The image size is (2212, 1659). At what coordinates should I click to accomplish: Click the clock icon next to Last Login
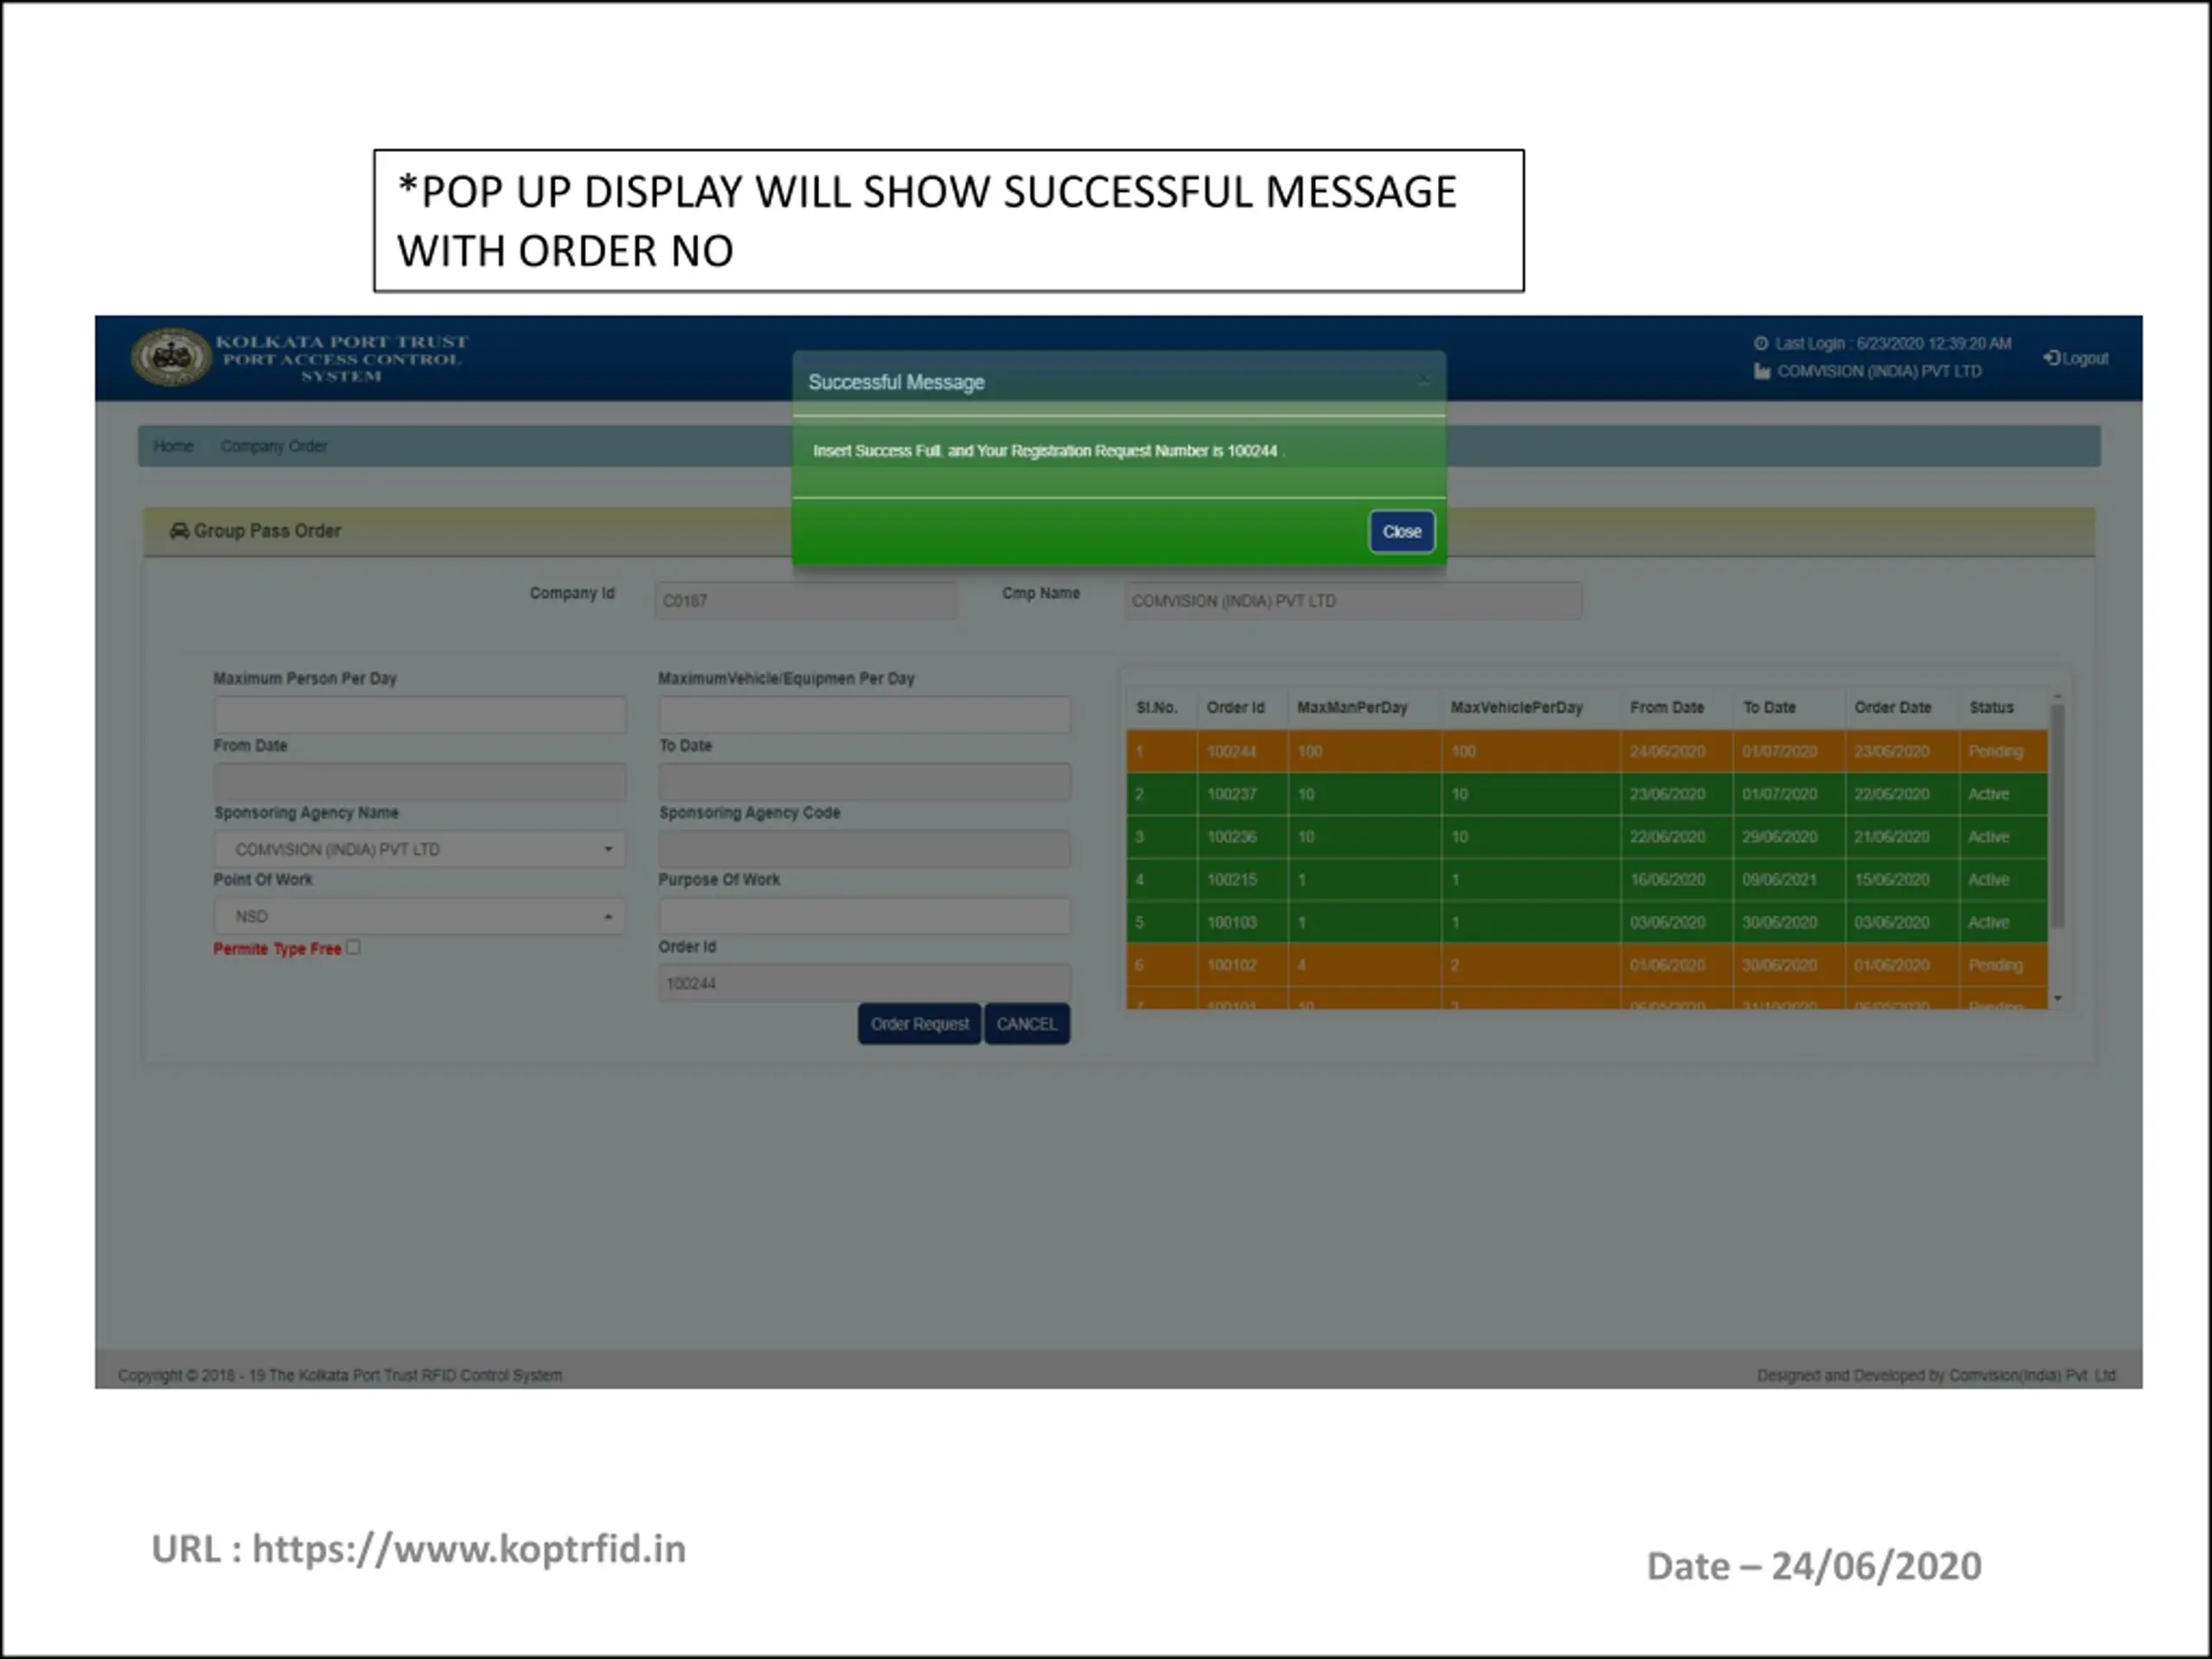pyautogui.click(x=1761, y=343)
